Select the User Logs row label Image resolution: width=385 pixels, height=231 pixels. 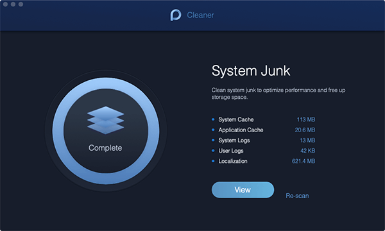(x=231, y=151)
